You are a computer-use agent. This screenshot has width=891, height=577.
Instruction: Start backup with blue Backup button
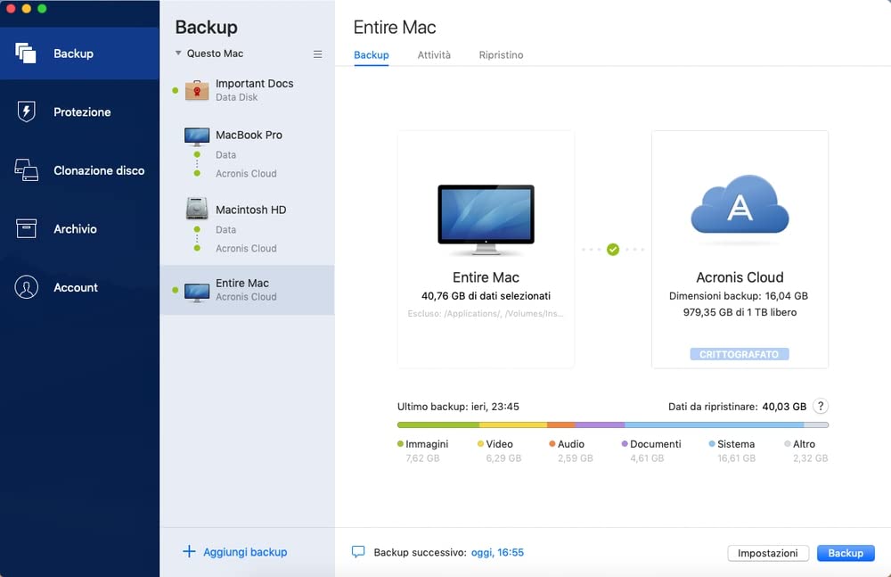846,553
